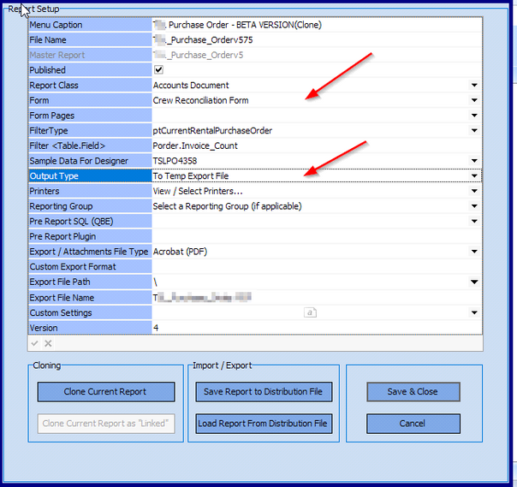Screen dimensions: 517x487
Task: Expand the Reporting Group dropdown
Action: (x=474, y=206)
